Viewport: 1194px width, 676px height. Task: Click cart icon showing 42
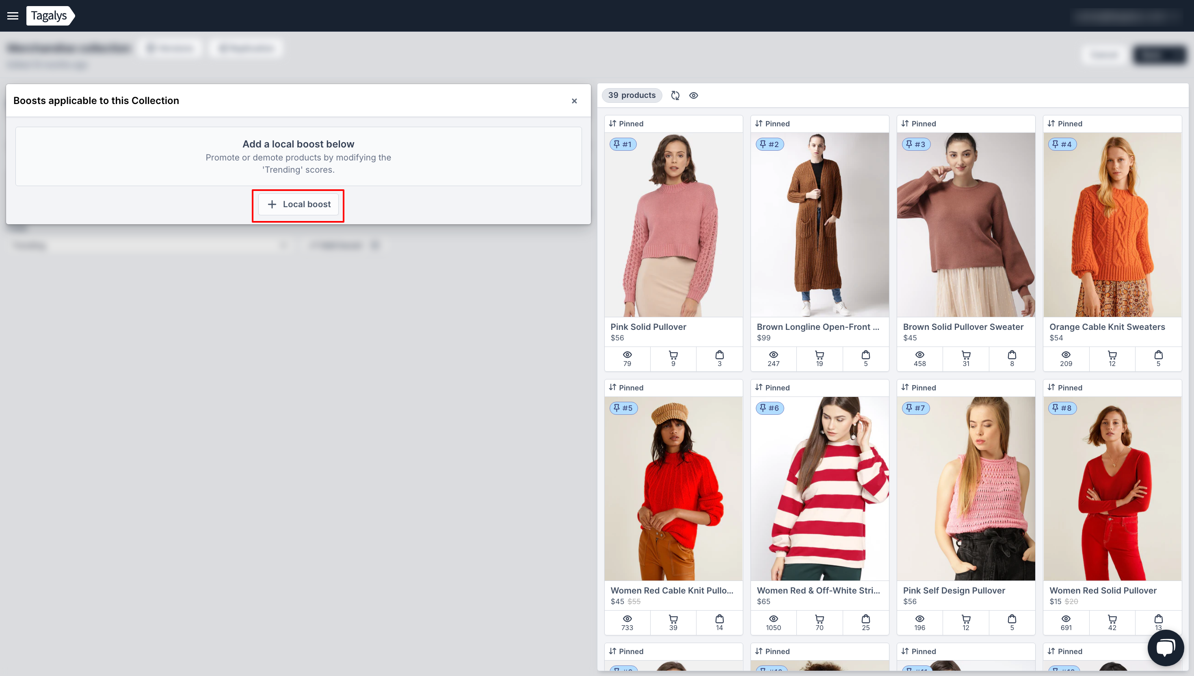(1112, 619)
